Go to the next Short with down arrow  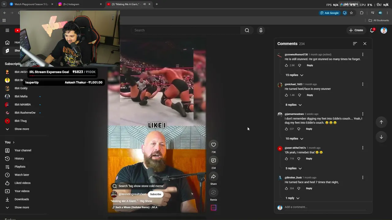381,137
